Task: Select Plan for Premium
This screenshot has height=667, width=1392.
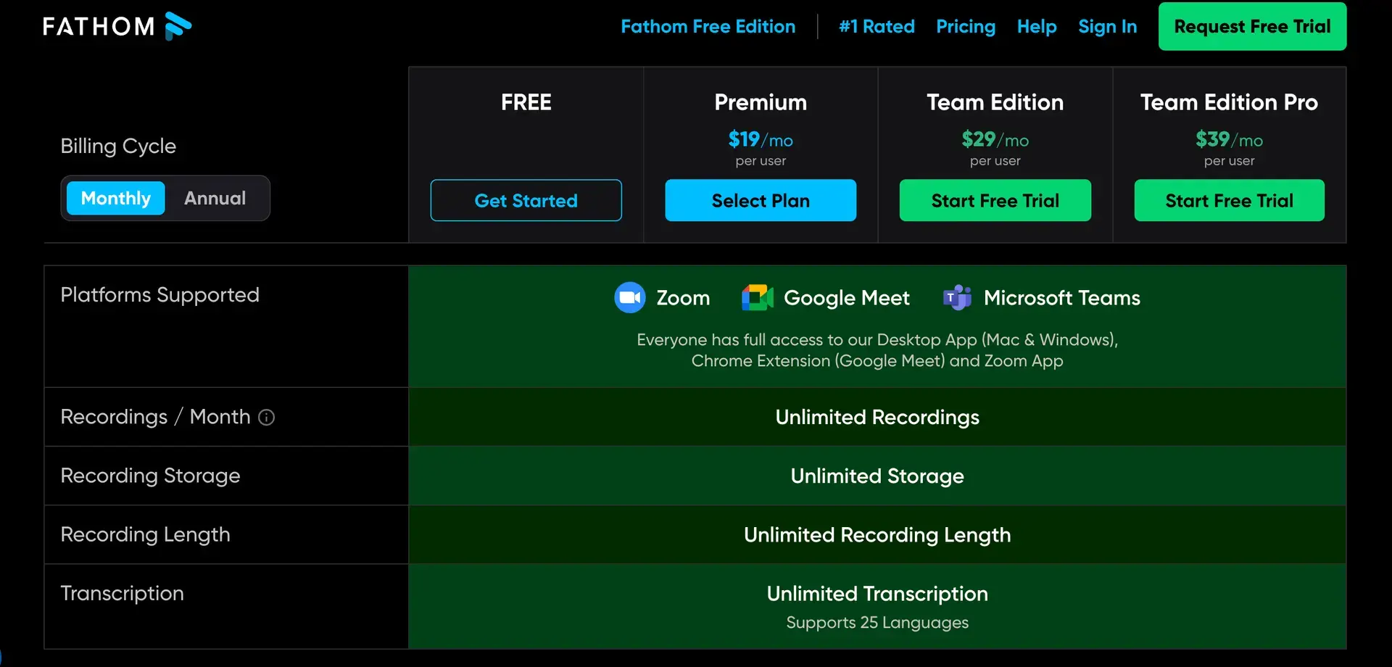Action: (x=761, y=200)
